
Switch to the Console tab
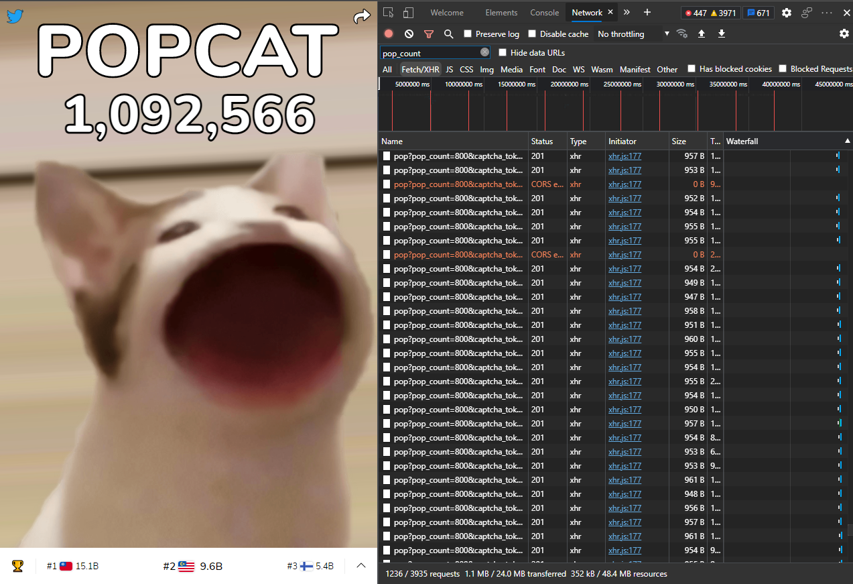545,13
